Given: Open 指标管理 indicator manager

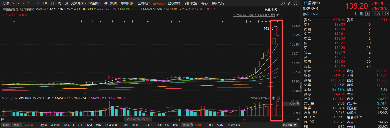Looking at the screenshot, I should coord(289,125).
